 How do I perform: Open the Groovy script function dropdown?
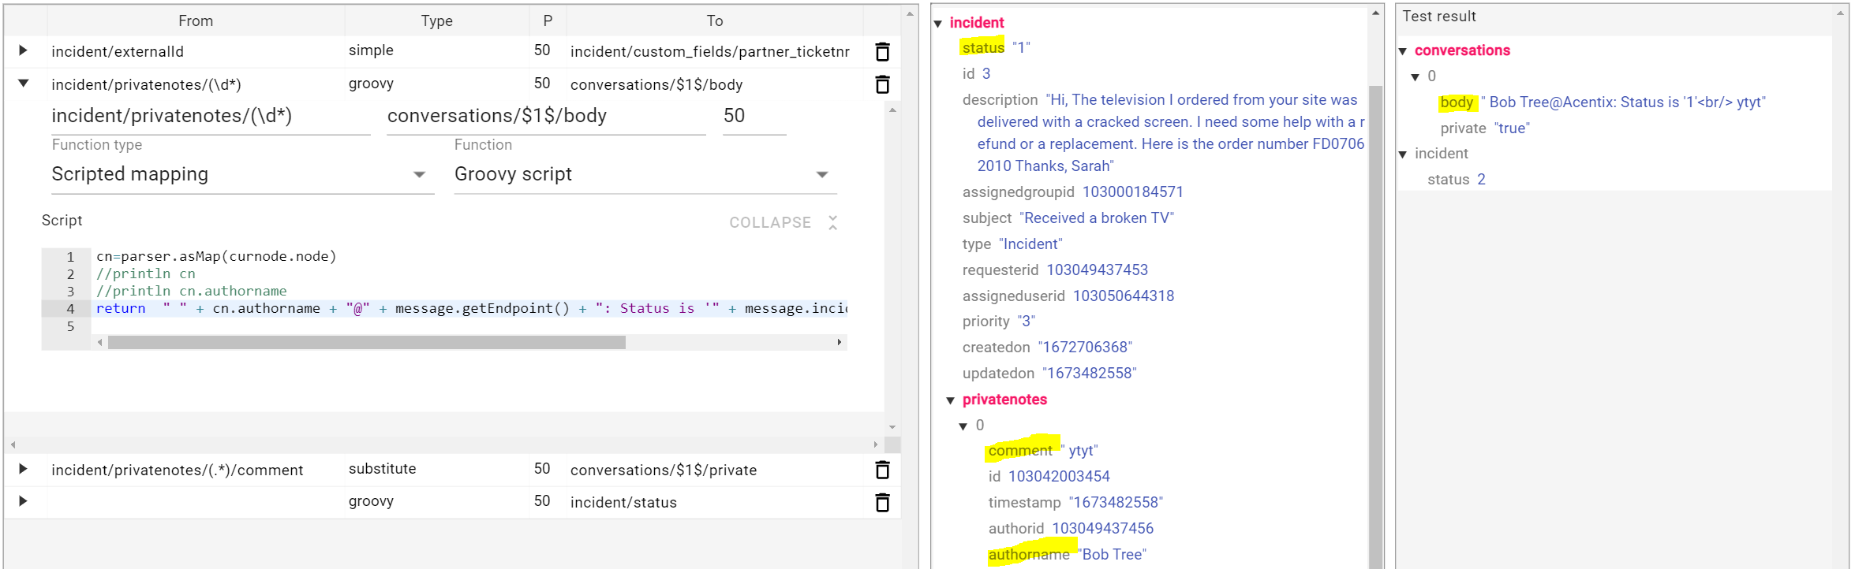(x=821, y=175)
